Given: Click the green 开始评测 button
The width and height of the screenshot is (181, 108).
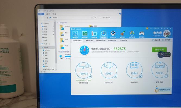Looking at the screenshot, I should (x=159, y=49).
